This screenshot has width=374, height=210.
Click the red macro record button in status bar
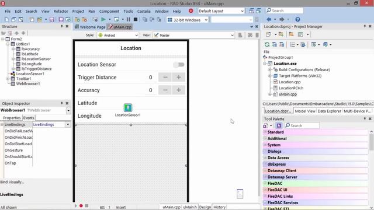point(81,206)
